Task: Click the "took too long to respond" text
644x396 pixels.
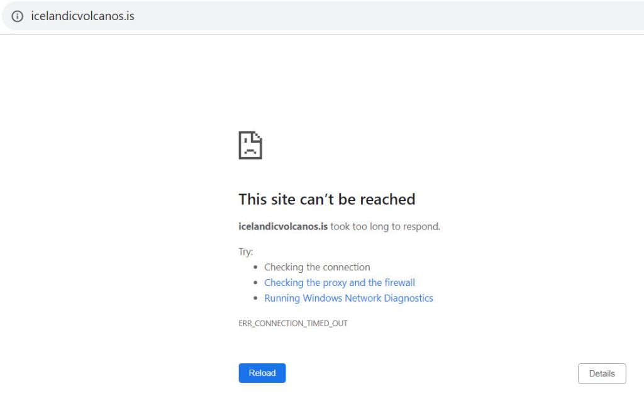Action: 385,226
